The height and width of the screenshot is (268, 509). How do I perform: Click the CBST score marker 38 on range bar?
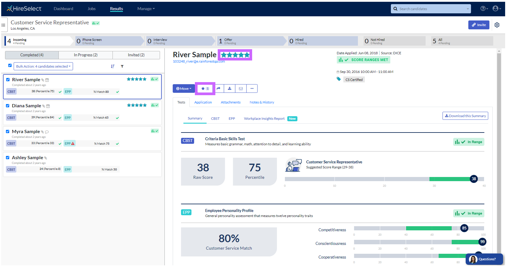[x=474, y=179]
